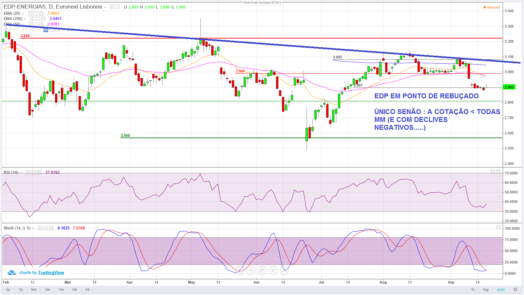
Task: Reset the chart view
Action: click(262, 270)
